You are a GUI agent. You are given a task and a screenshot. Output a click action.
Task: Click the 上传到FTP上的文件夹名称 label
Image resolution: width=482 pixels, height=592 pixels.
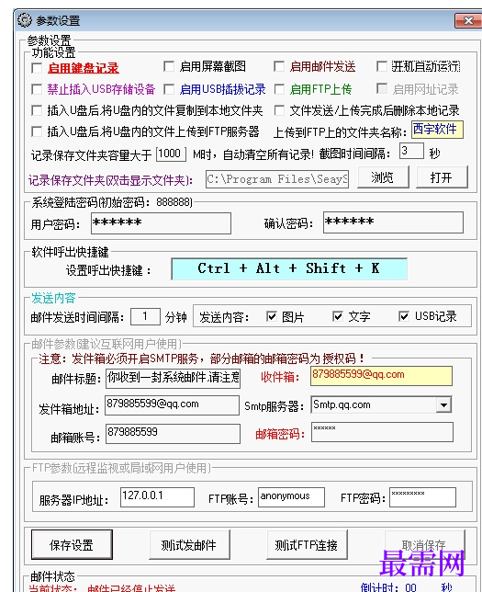point(341,132)
